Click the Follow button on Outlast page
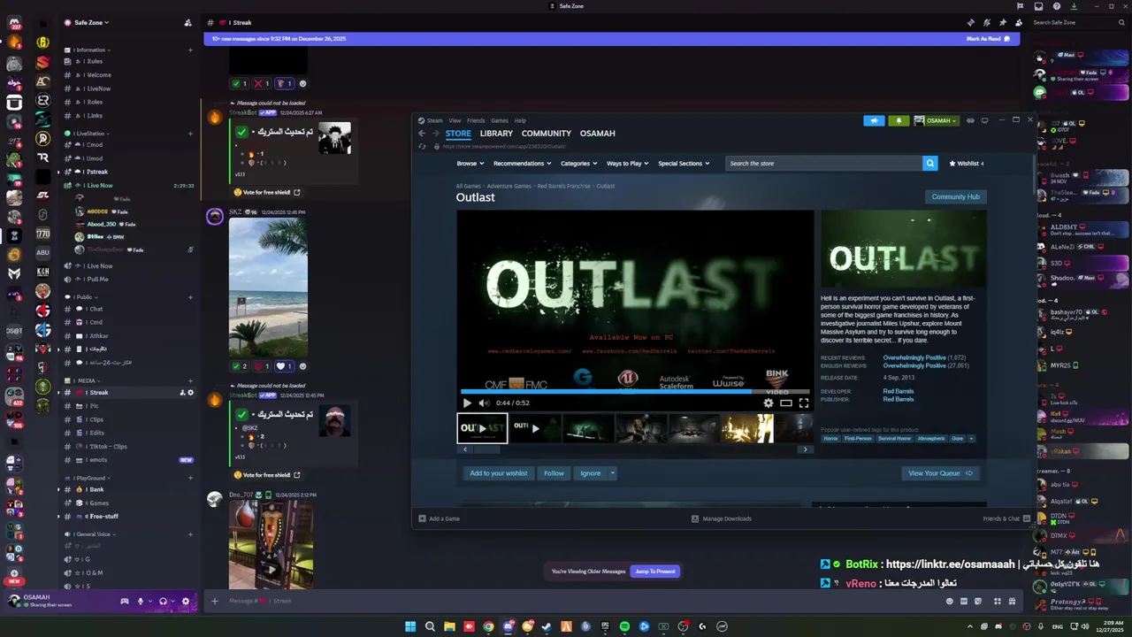Viewport: 1132px width, 637px height. (554, 473)
